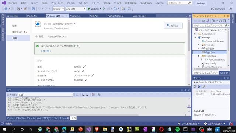Select the 接続済みサービス sidebar item
This screenshot has height=133, width=236.
click(x=20, y=32)
